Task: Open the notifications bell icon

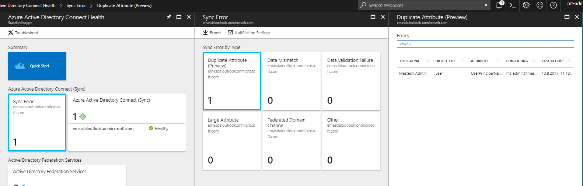Action: [x=499, y=5]
